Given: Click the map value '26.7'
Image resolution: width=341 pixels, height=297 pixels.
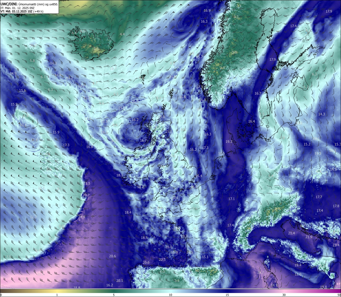Looking at the screenshot, I should (260, 272).
